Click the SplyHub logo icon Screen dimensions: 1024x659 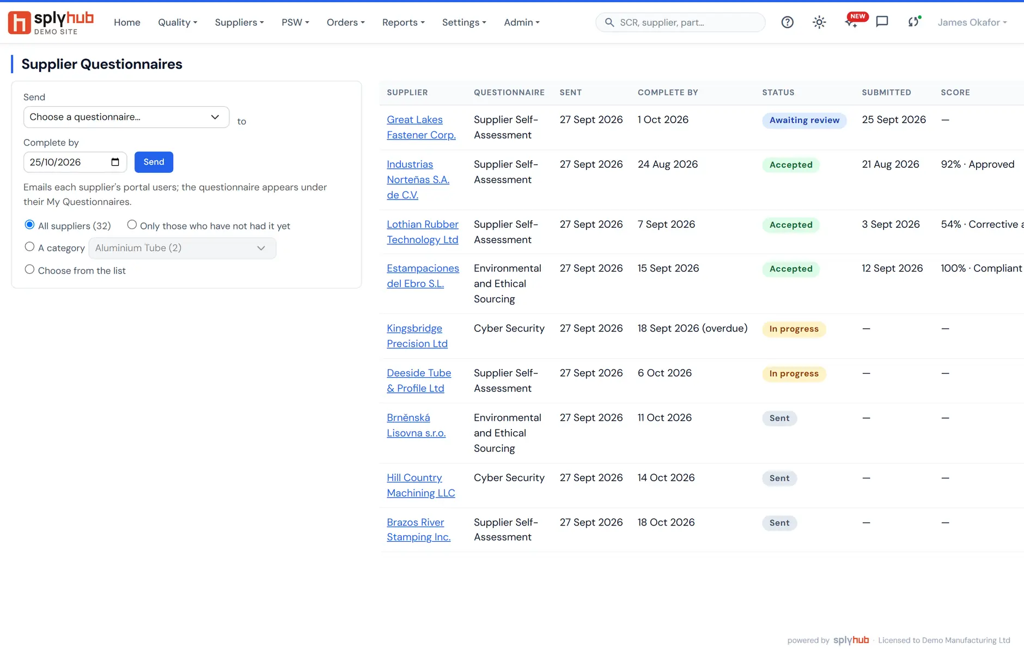[20, 22]
